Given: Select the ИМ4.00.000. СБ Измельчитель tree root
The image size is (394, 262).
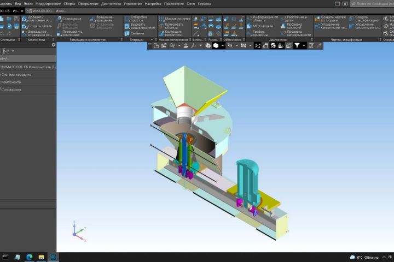Looking at the screenshot, I should click(28, 67).
